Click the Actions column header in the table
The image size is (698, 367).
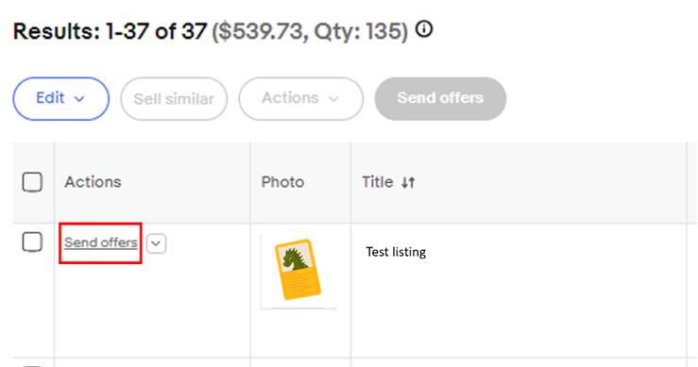(93, 182)
